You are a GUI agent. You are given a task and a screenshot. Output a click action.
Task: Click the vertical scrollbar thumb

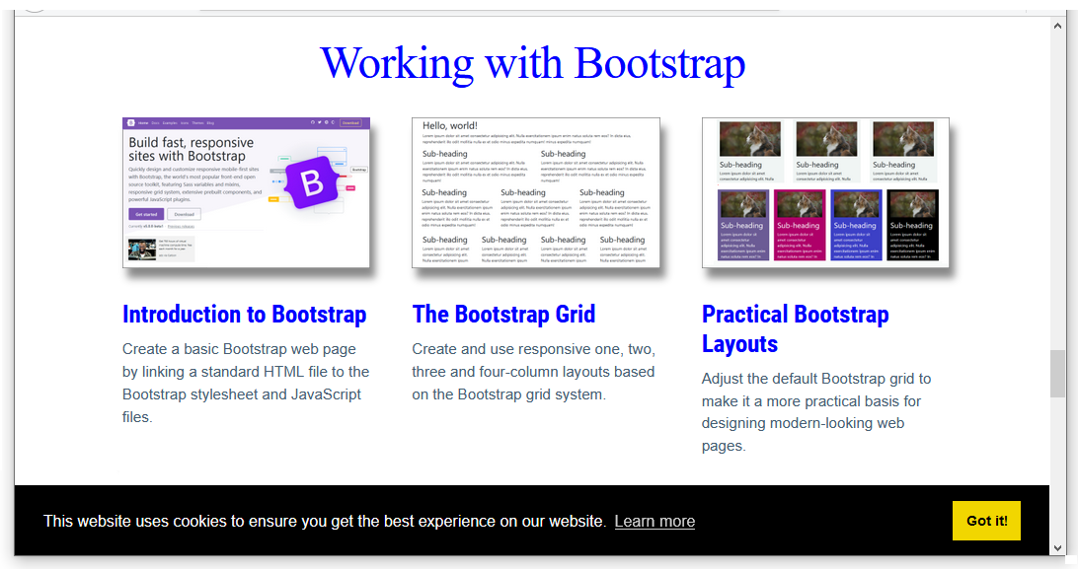tap(1057, 373)
